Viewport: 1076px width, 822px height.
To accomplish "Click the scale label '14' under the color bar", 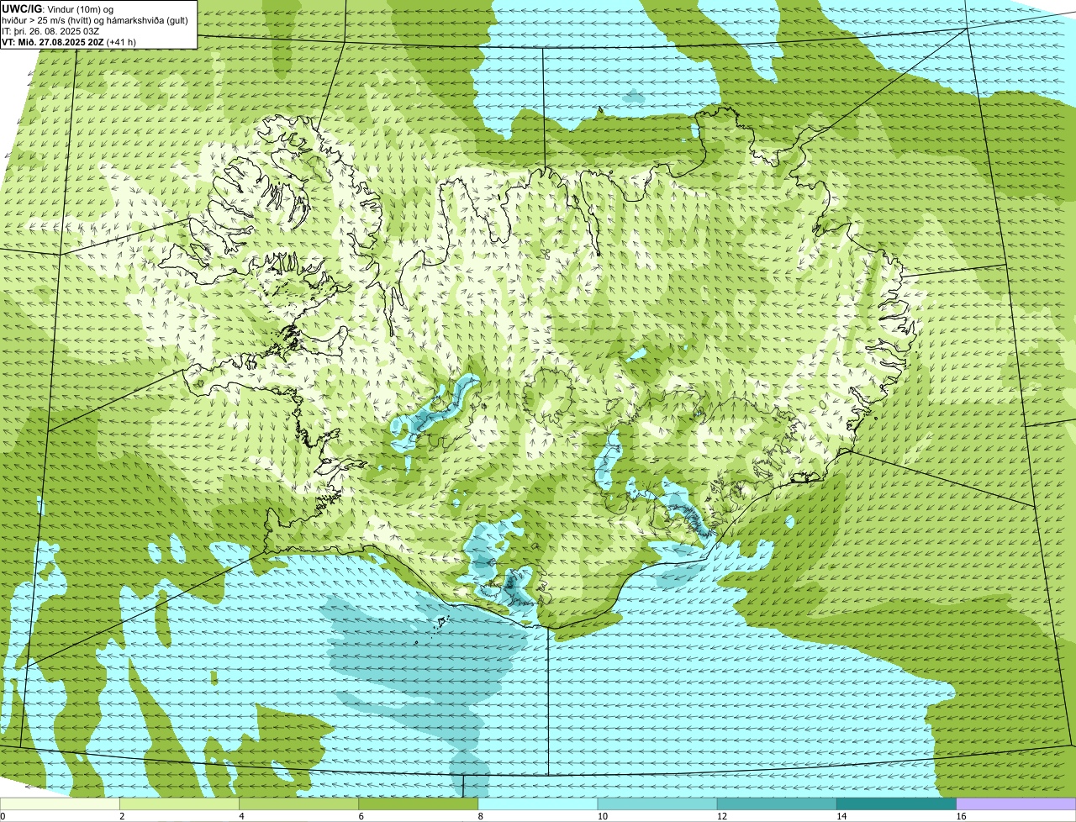I will (841, 816).
